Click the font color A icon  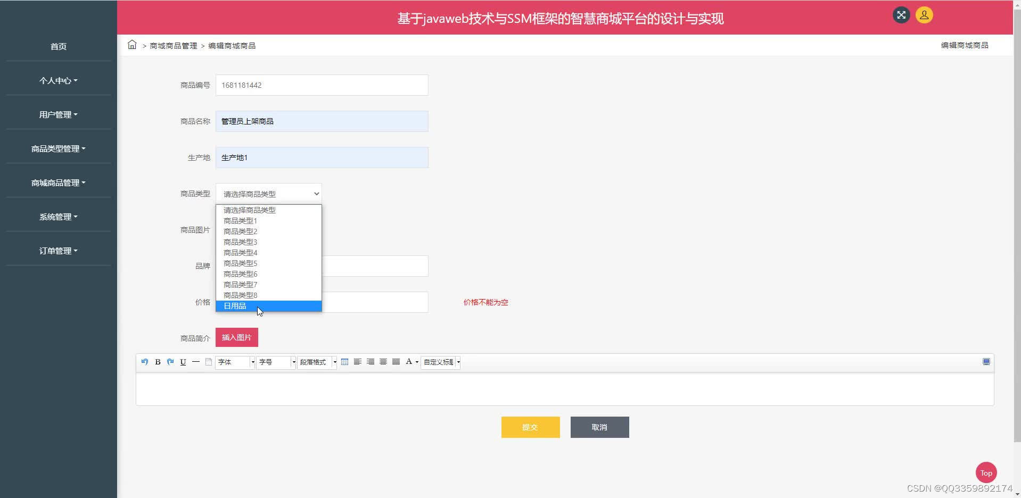409,362
